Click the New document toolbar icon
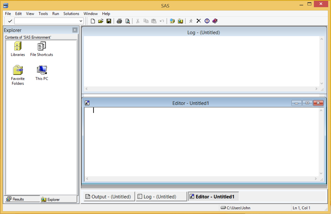Screen dimensions: 331x214 pos(93,21)
